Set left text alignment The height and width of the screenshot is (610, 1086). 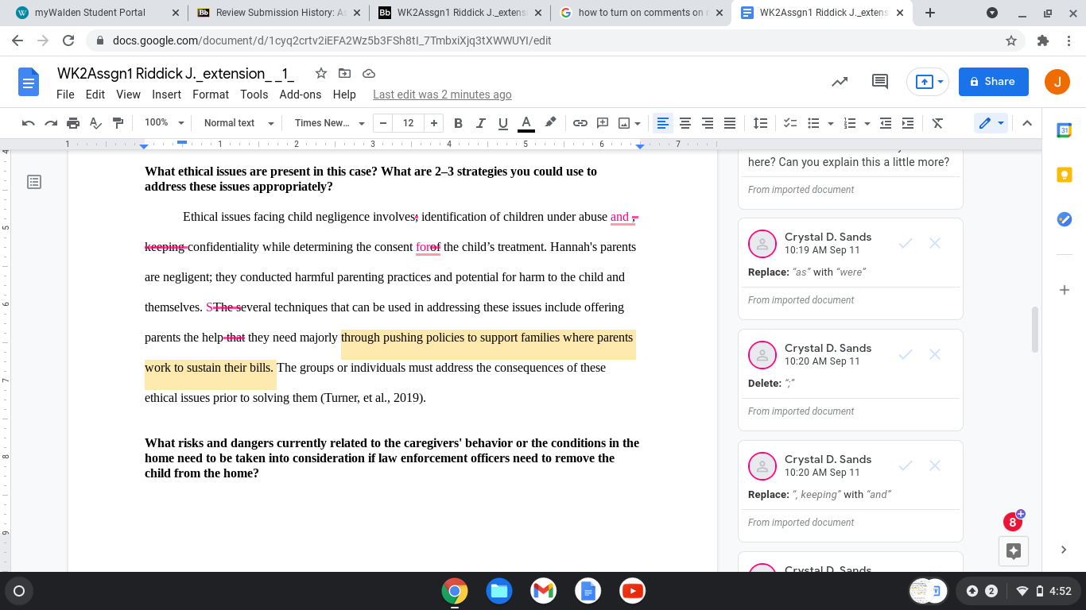pyautogui.click(x=663, y=123)
